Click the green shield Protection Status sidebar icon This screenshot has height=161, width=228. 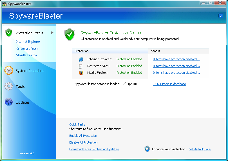(9, 33)
